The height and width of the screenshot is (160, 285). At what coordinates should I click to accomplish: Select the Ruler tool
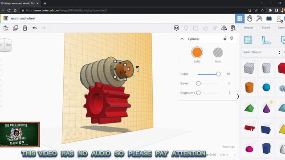click(266, 40)
